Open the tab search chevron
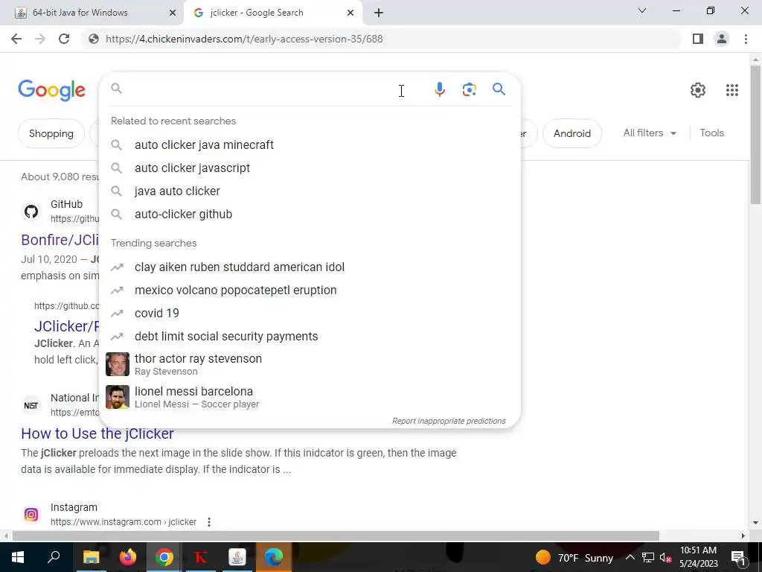Viewport: 762px width, 572px height. [642, 10]
